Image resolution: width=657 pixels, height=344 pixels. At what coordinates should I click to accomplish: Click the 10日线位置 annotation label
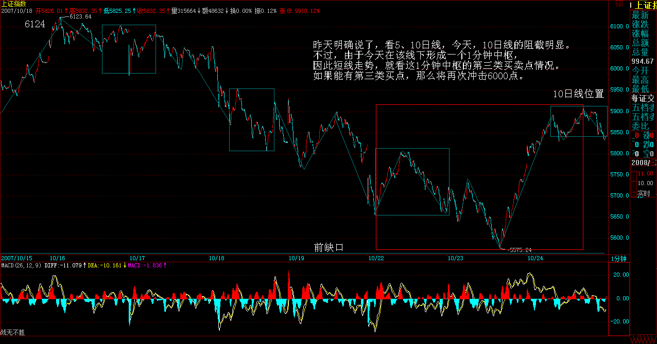578,94
